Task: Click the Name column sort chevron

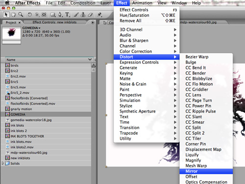Action: pos(90,59)
